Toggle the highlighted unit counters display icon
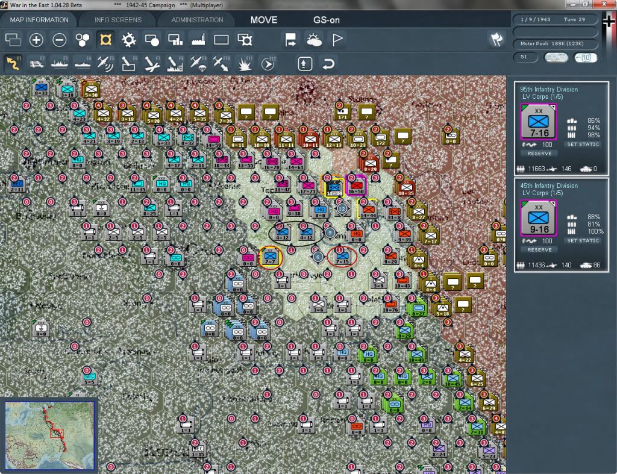Viewport: 617px width, 474px height. [105, 40]
